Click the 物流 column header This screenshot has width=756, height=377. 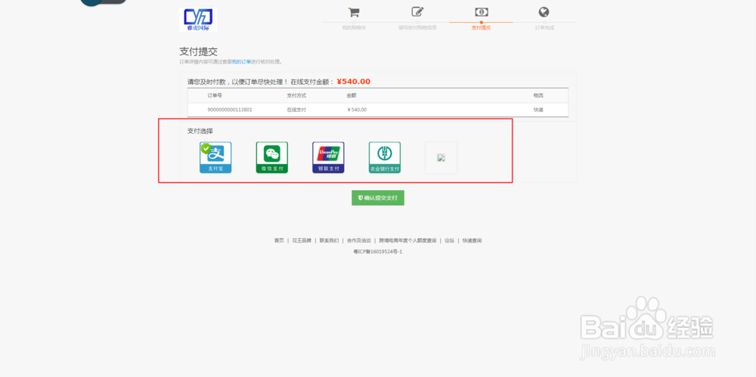coord(538,95)
